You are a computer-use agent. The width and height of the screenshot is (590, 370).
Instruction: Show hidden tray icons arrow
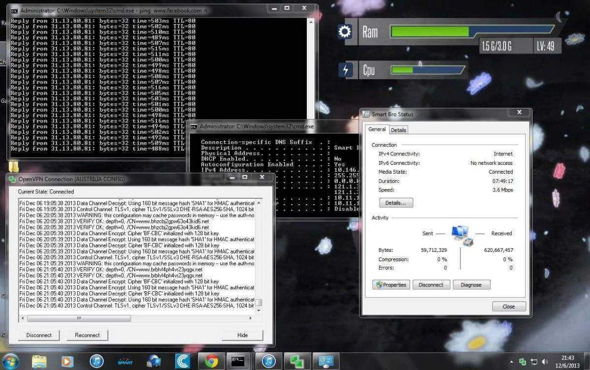click(x=512, y=362)
